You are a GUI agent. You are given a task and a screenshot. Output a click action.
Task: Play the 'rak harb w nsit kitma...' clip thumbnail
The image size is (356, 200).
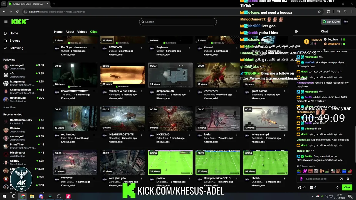point(123,75)
